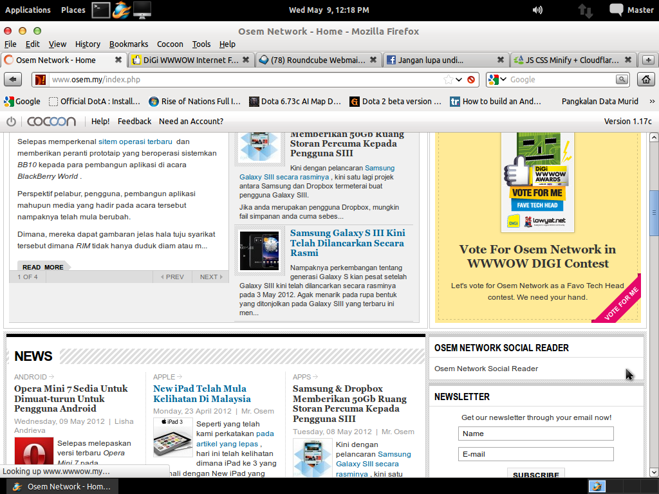Close the Osem Network - Home tab
659x494 pixels.
pyautogui.click(x=118, y=60)
